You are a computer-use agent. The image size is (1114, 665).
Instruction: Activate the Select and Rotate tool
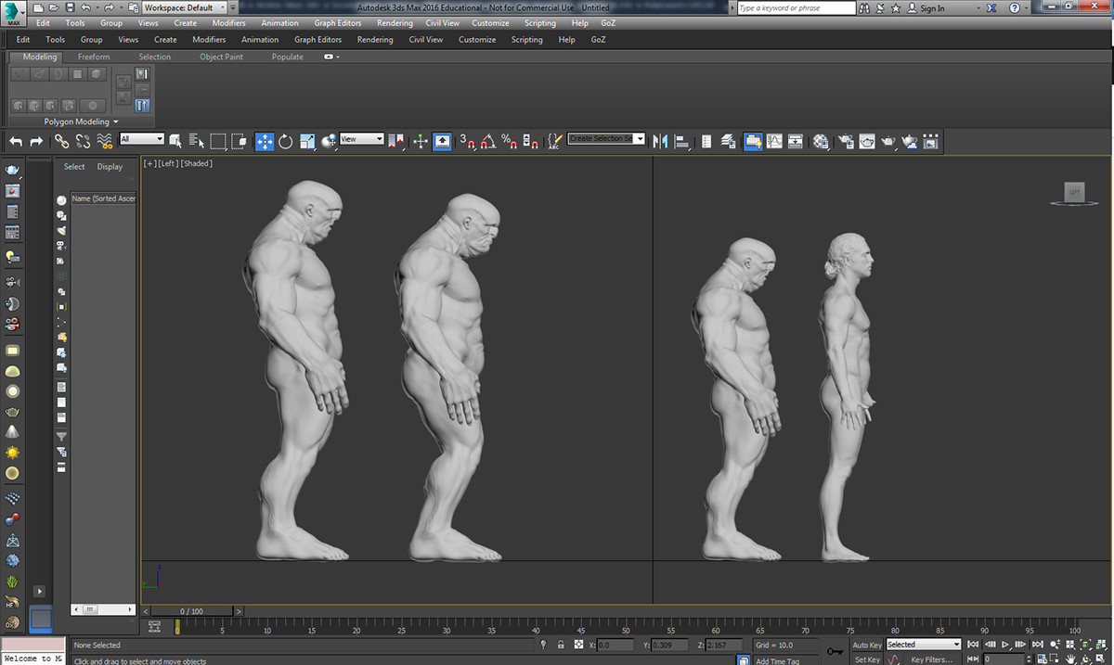pos(286,141)
